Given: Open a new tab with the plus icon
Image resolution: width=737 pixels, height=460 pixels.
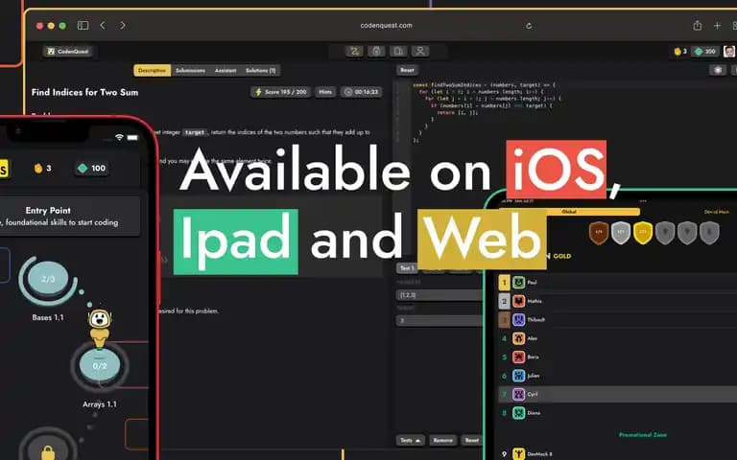Looking at the screenshot, I should [x=717, y=25].
